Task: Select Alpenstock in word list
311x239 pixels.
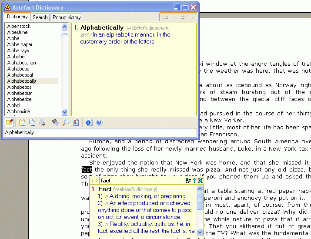Action: tap(19, 26)
